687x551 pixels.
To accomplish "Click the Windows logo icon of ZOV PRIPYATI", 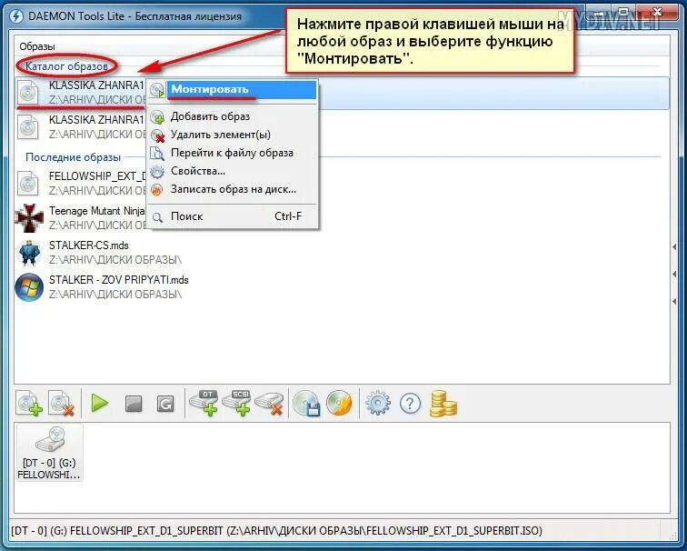I will [x=29, y=287].
